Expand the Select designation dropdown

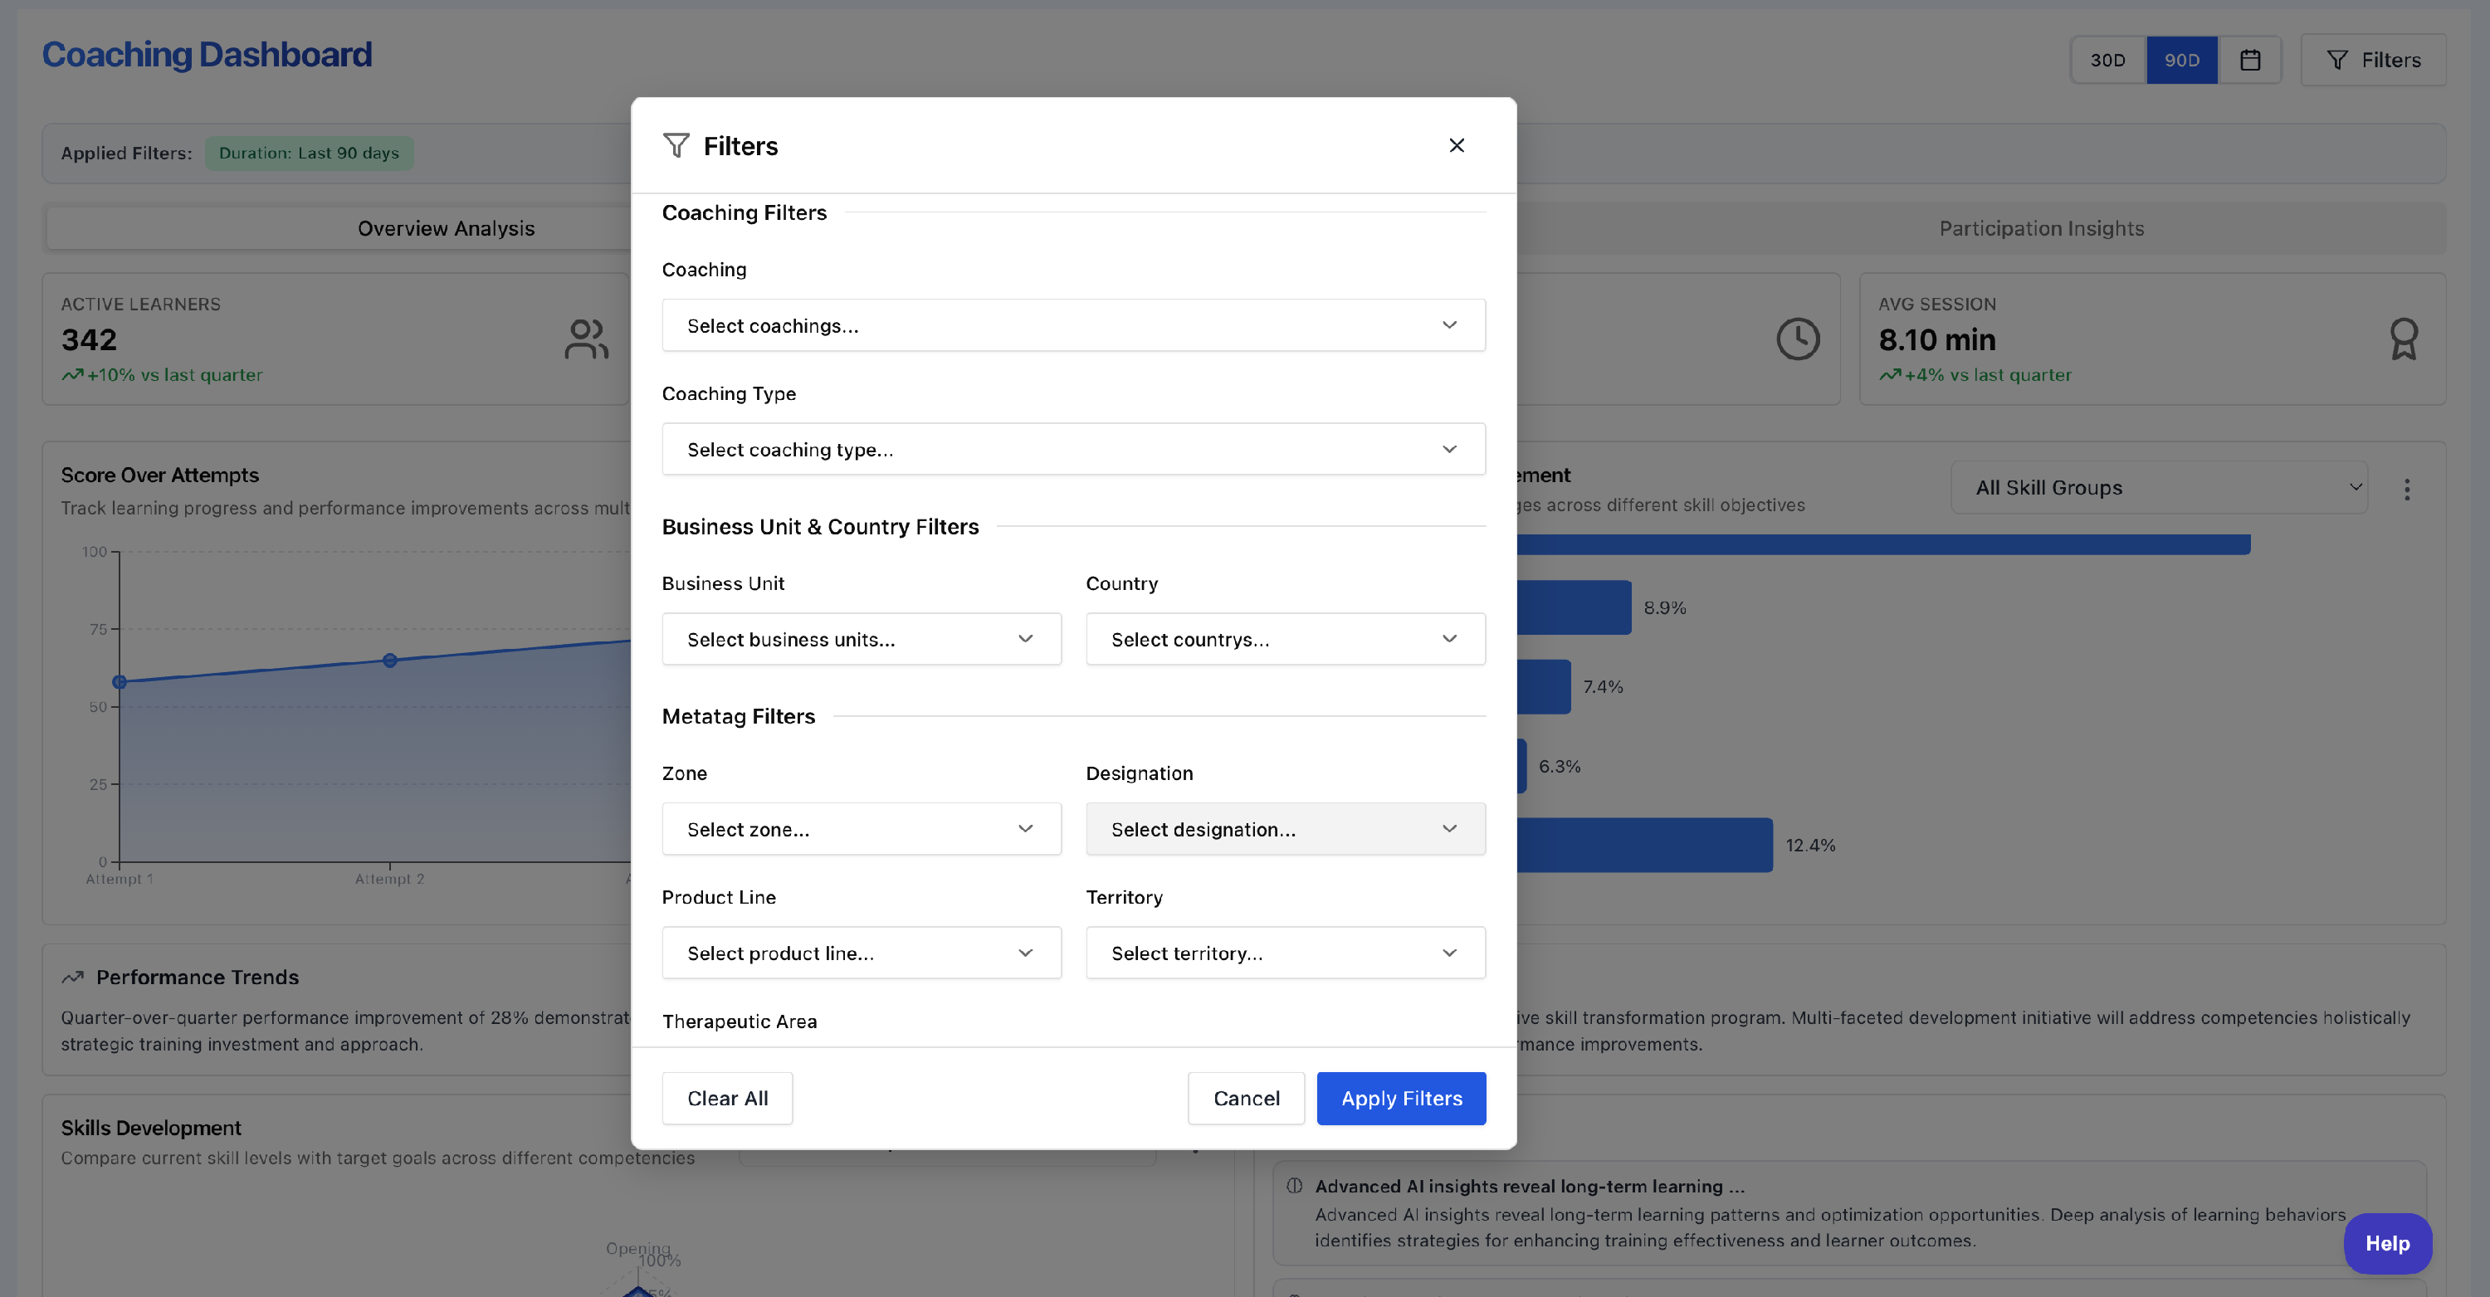coord(1285,829)
